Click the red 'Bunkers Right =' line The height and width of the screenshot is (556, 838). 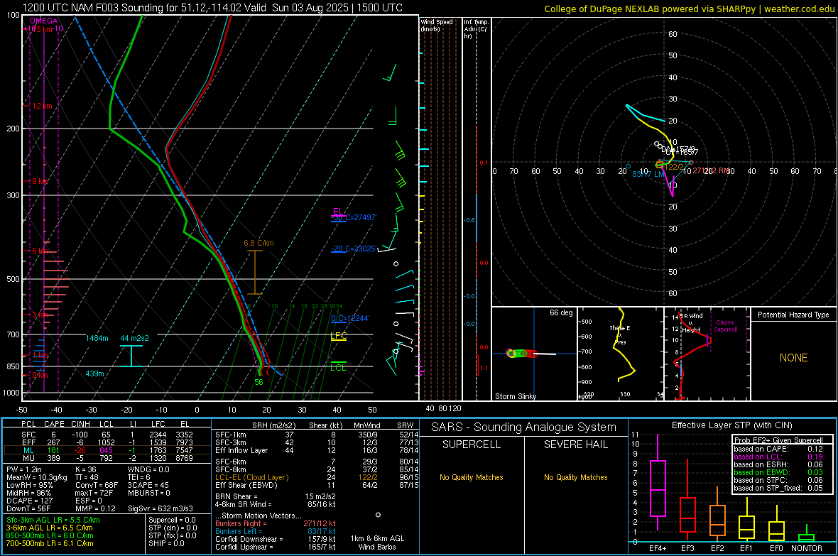[x=276, y=523]
